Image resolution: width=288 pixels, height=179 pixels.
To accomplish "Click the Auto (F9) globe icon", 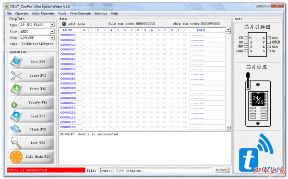I will tap(16, 62).
